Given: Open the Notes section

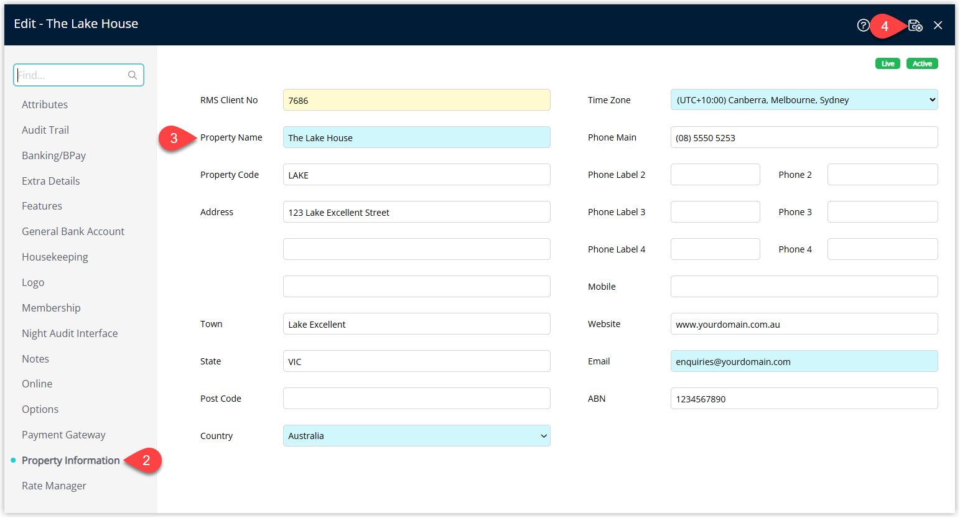Looking at the screenshot, I should pos(35,359).
